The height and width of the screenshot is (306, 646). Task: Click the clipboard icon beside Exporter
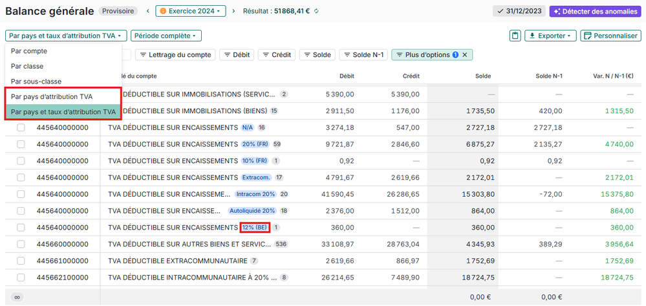[515, 36]
